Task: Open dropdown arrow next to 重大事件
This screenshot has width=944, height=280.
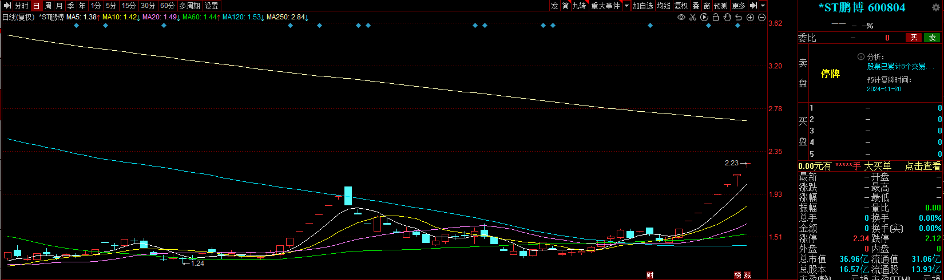Action: tap(626, 6)
